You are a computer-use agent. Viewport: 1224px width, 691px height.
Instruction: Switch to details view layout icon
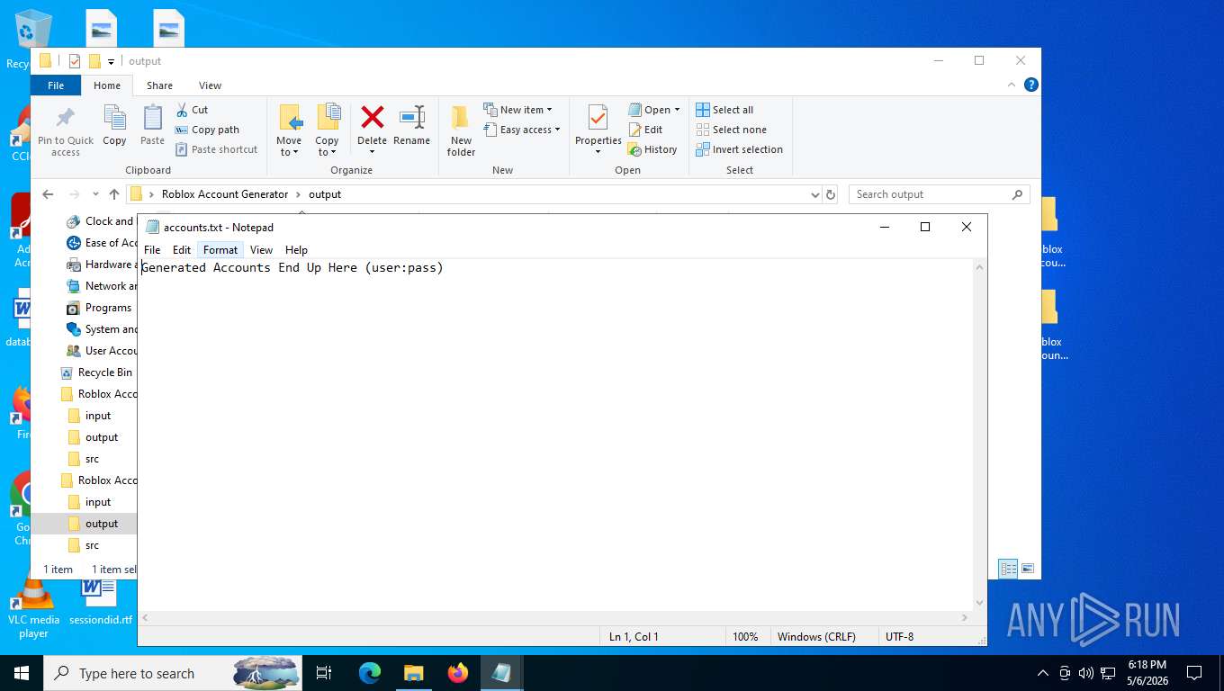(1008, 569)
